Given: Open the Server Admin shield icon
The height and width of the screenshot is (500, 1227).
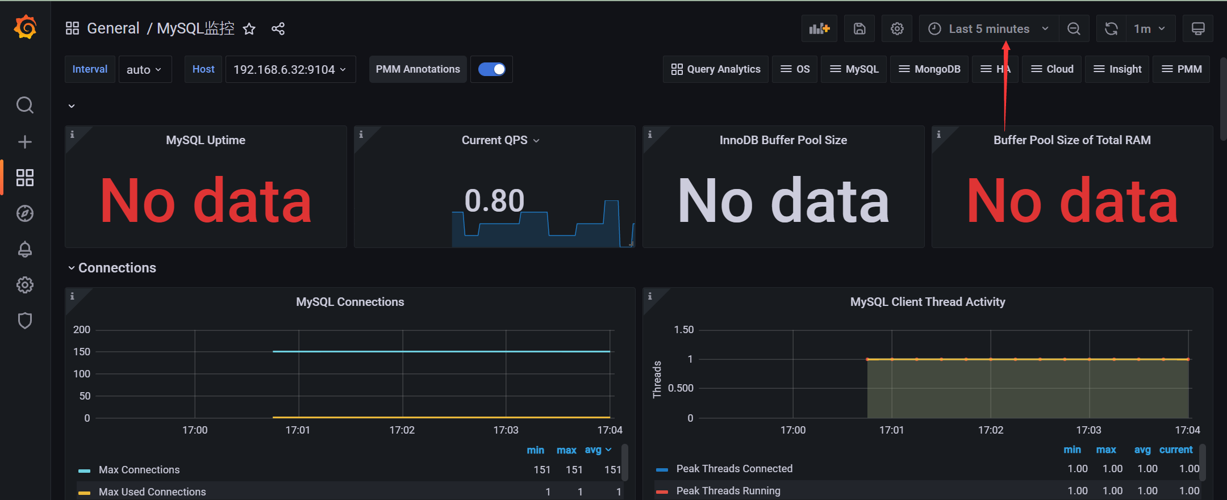Looking at the screenshot, I should 25,321.
